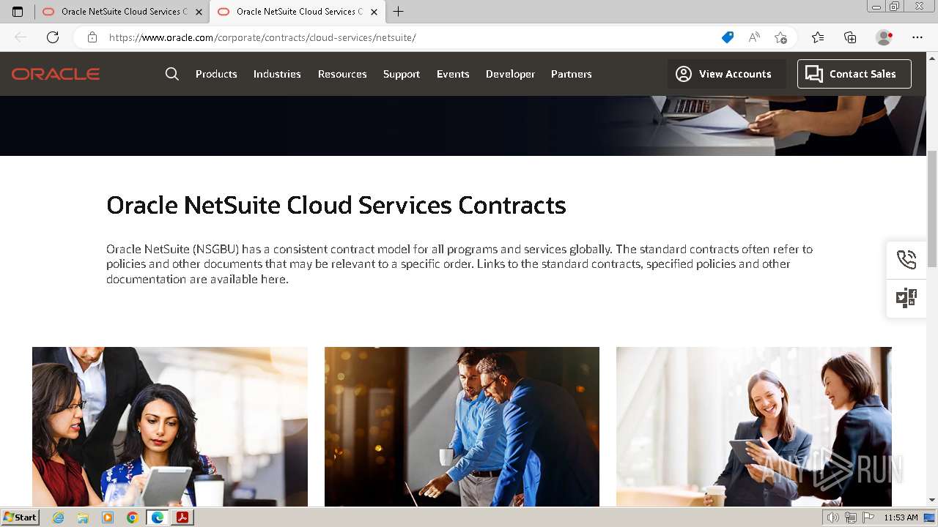Click the women with tablet card image
The image size is (938, 527).
coord(170,427)
